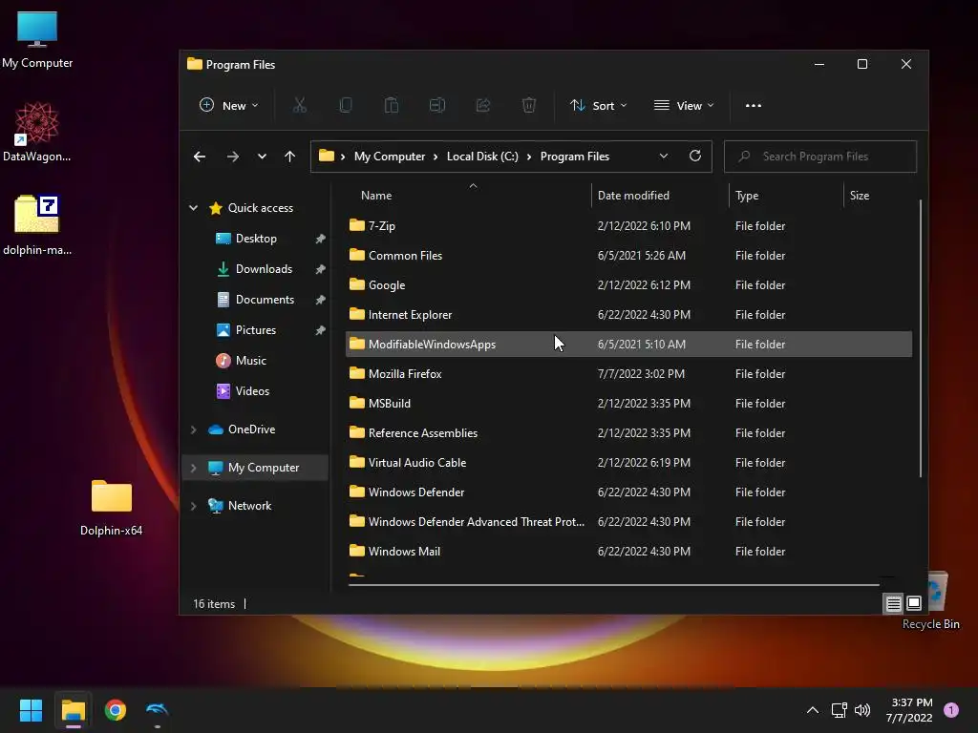Open the View dropdown menu

pyautogui.click(x=684, y=105)
